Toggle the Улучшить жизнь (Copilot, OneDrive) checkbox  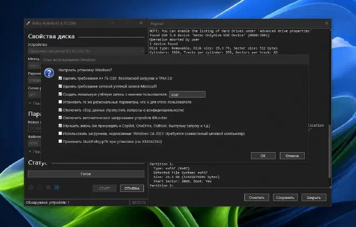(x=60, y=126)
